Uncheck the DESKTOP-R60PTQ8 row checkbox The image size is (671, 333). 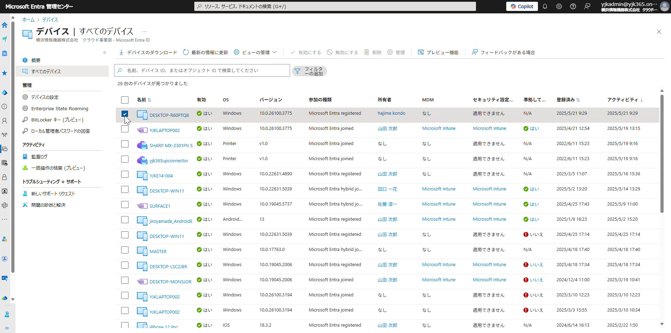[x=125, y=114]
